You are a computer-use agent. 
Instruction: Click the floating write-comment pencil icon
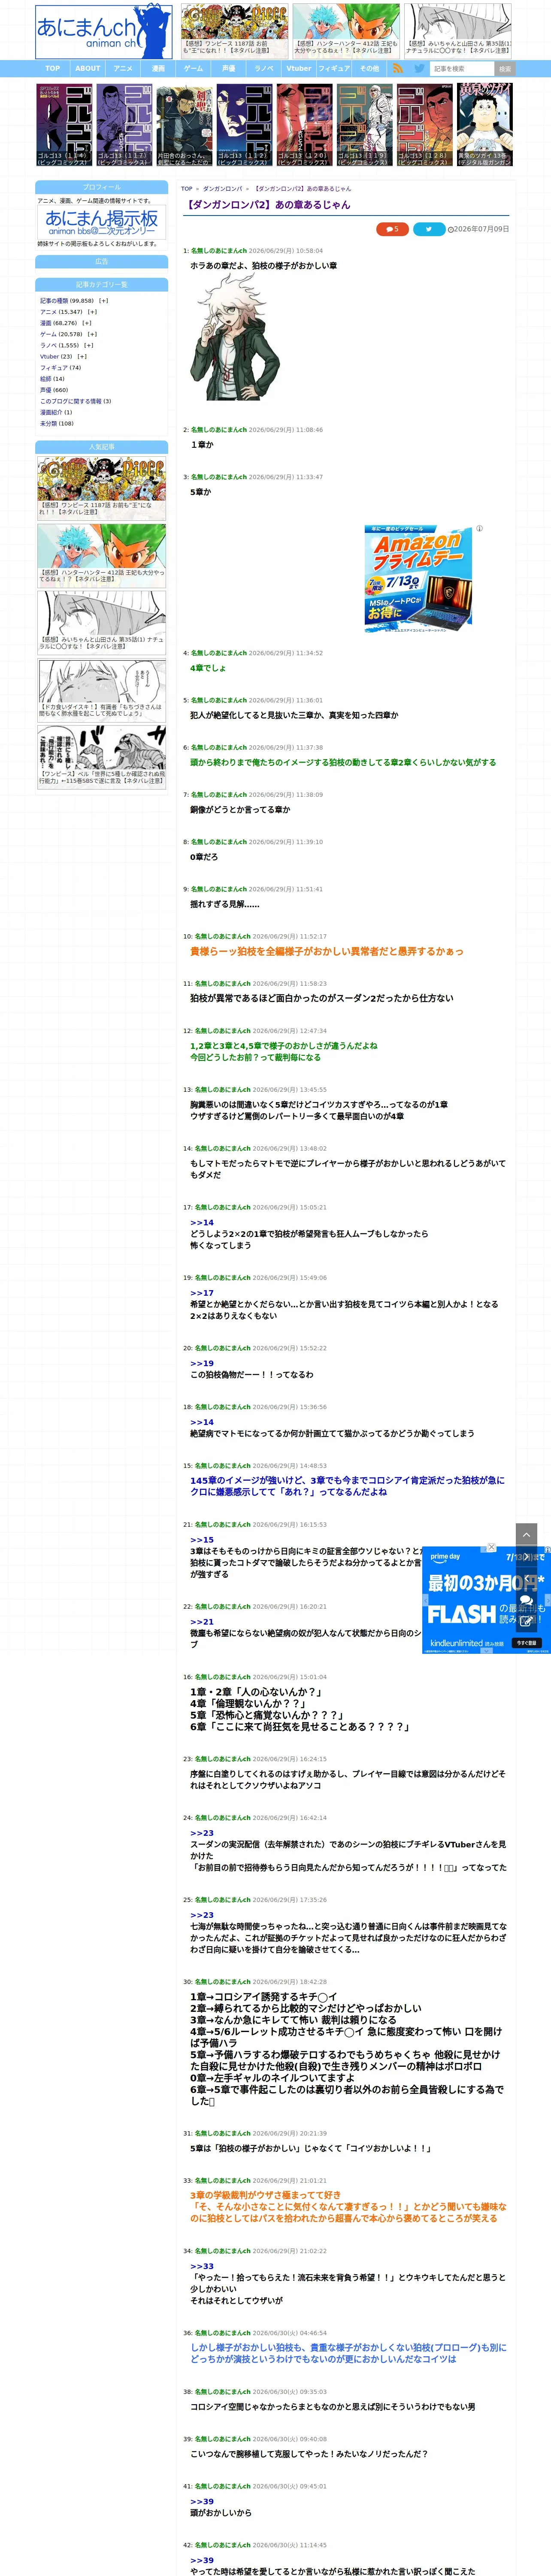[x=526, y=1622]
